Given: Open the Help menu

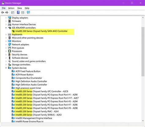Looking at the screenshot, I should [x=27, y=8].
